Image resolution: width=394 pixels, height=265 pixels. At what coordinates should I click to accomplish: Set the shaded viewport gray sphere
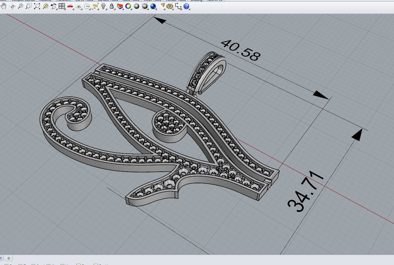tap(137, 6)
